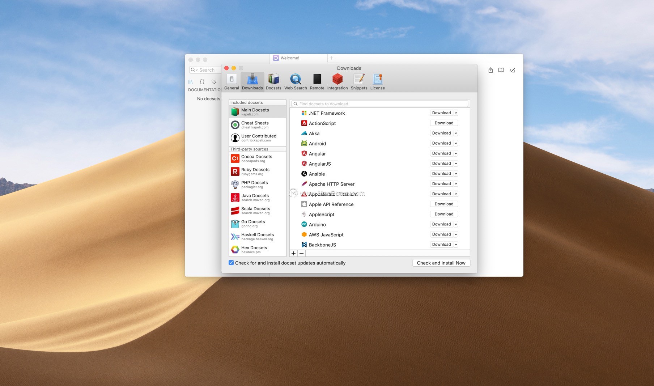Select the Android row in docset list
654x386 pixels.
tap(380, 143)
